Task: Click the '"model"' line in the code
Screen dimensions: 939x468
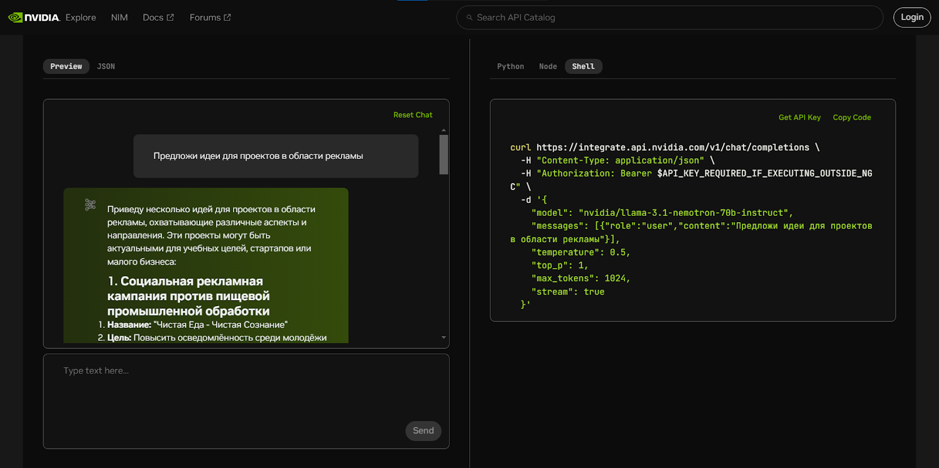Action: point(662,213)
